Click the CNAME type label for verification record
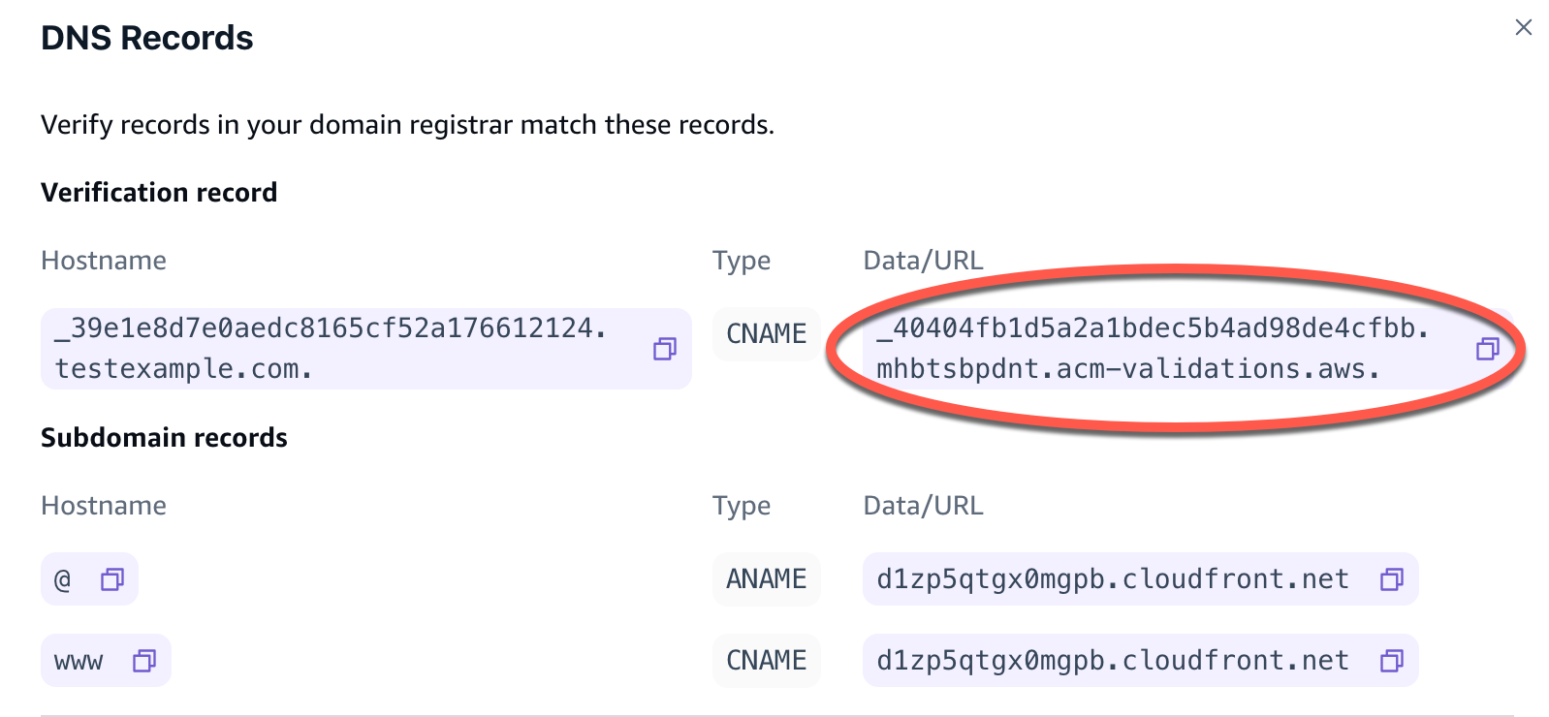The width and height of the screenshot is (1549, 717). pyautogui.click(x=766, y=333)
